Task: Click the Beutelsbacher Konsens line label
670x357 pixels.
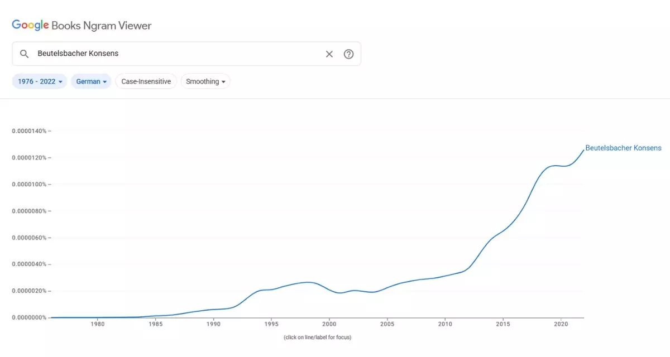Action: 623,148
